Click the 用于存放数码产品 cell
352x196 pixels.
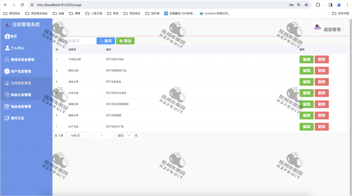(116, 71)
